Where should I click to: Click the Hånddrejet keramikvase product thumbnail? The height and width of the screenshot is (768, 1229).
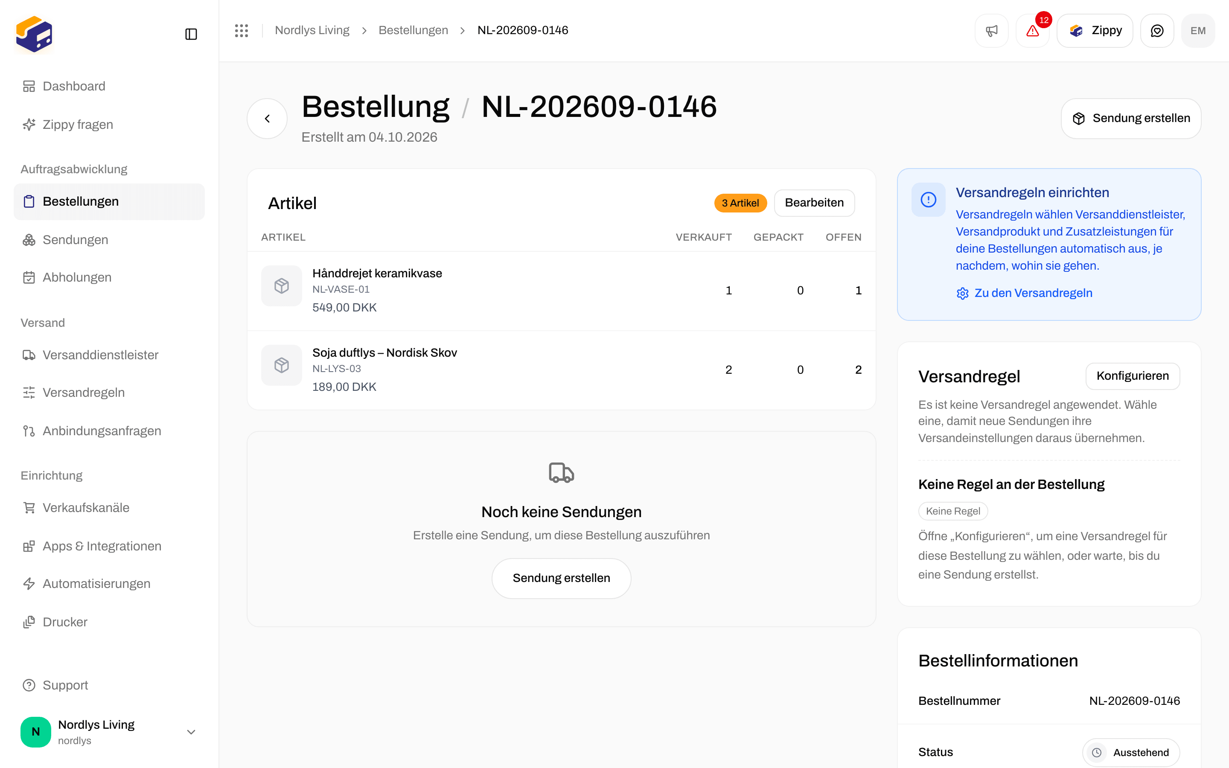tap(281, 286)
